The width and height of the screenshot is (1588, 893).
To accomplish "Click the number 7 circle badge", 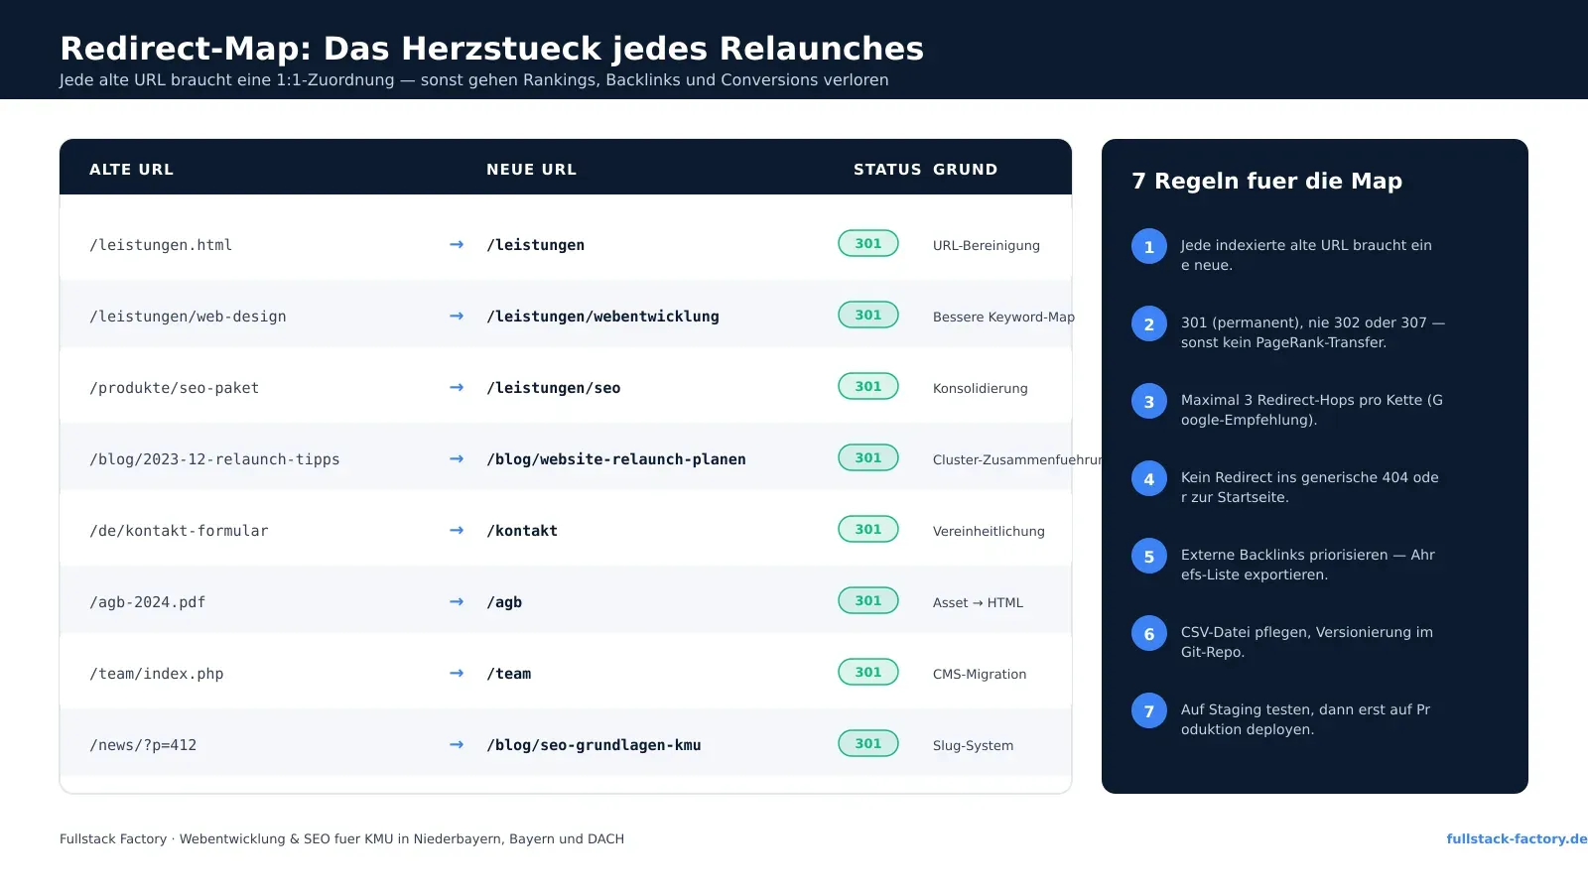I will click(x=1149, y=711).
